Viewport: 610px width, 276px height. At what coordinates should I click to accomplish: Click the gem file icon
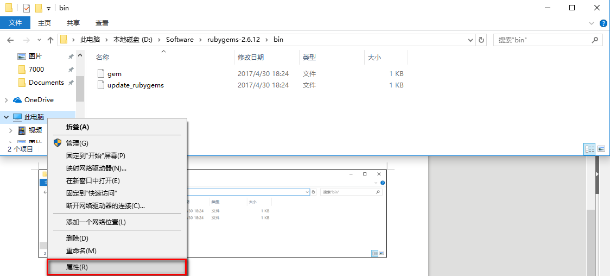click(101, 73)
